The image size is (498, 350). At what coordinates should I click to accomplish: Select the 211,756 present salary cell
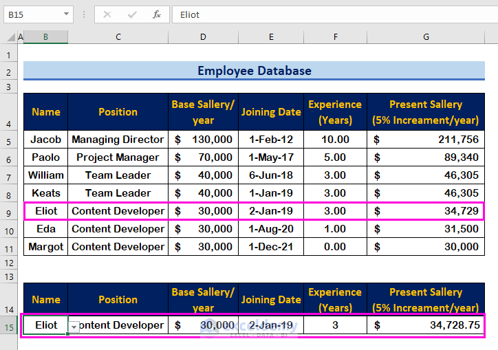pyautogui.click(x=426, y=140)
